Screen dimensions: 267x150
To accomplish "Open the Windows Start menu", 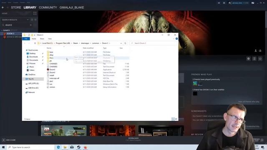I will coord(3,147).
